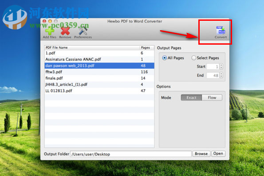Select fftw3.pdf in the file list
The image size is (264, 176).
[99, 72]
